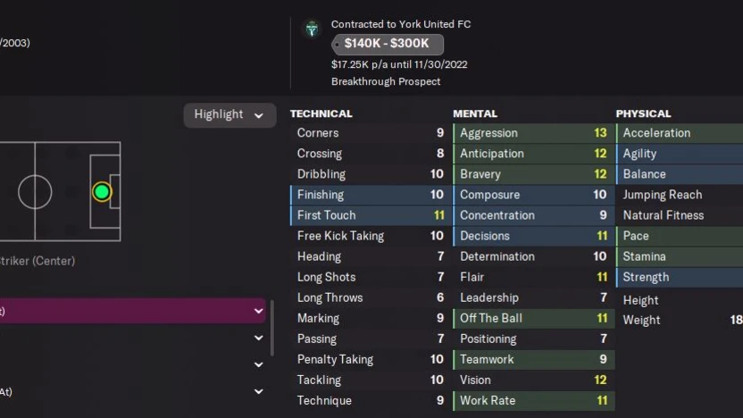Image resolution: width=743 pixels, height=418 pixels.
Task: Click the $140K - $300K transfer value
Action: (387, 44)
